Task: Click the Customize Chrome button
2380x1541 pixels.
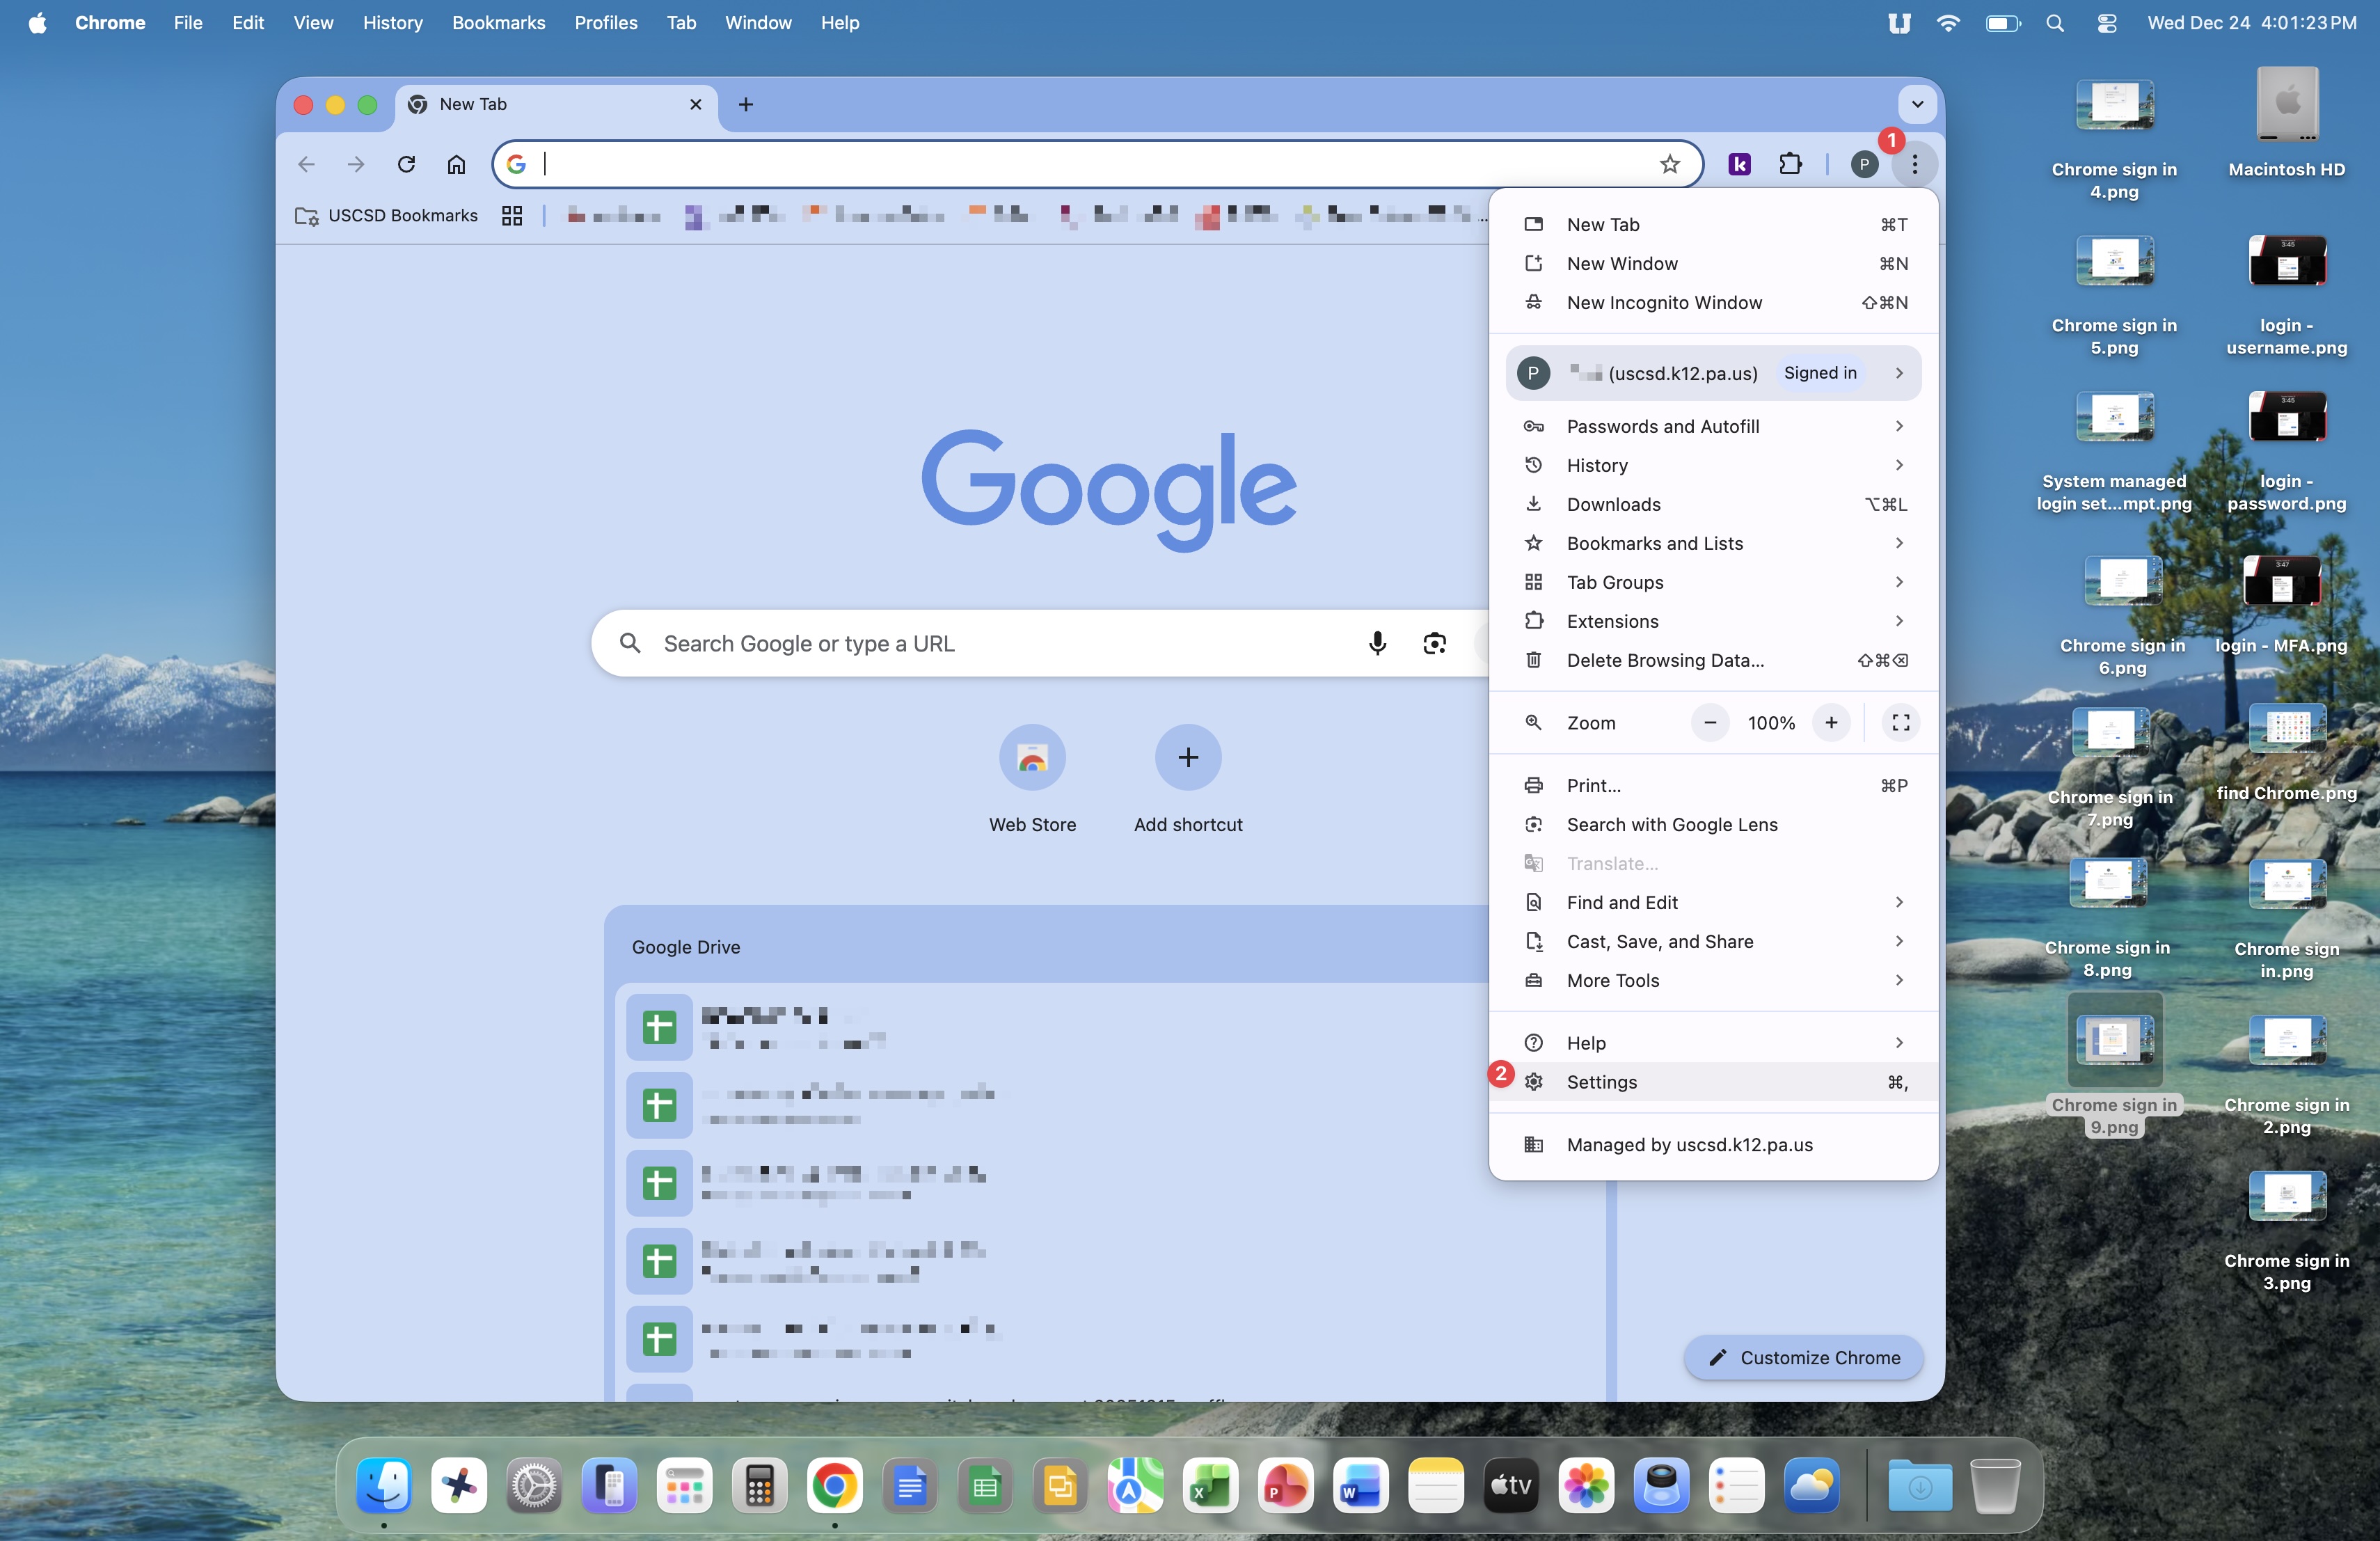Action: pos(1803,1357)
